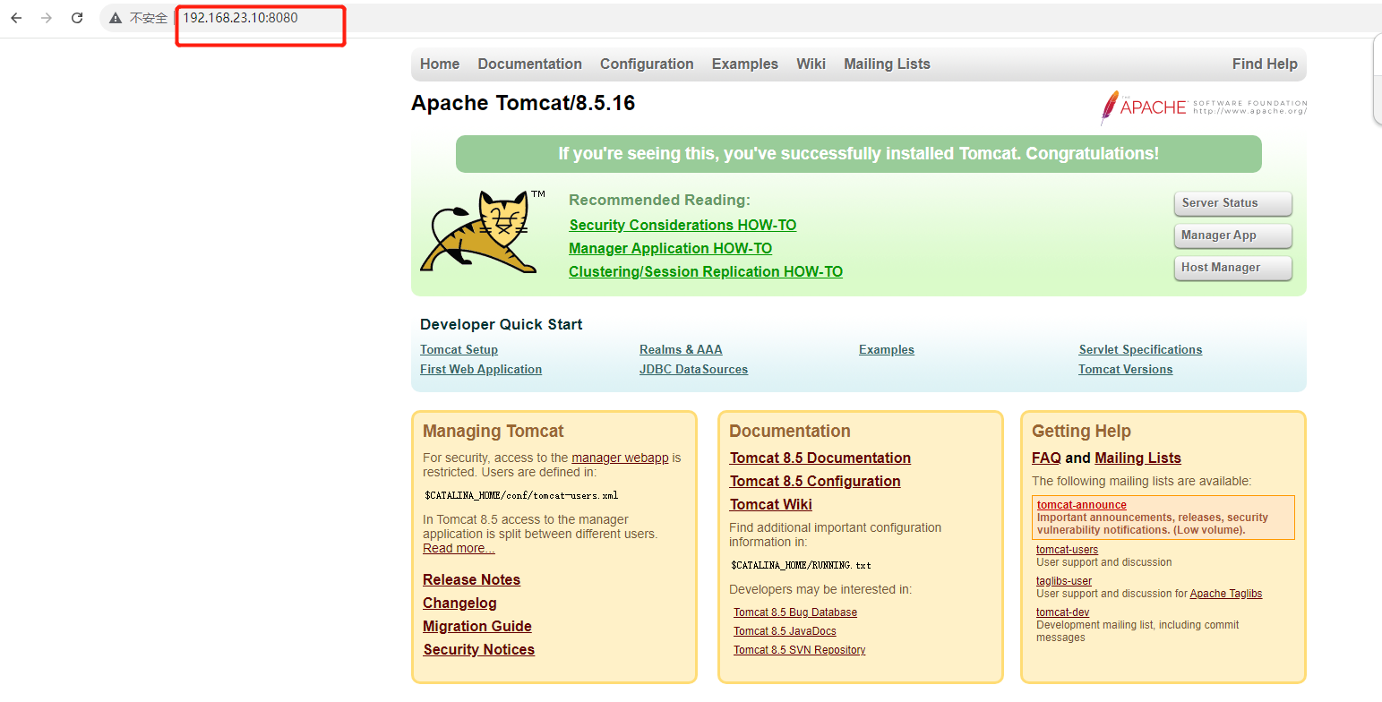The width and height of the screenshot is (1382, 702).
Task: Click the Host Manager button
Action: [x=1232, y=268]
